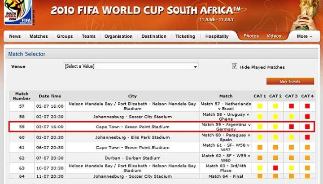The width and height of the screenshot is (323, 184).
Task: Open the Venue select a value dropdown
Action: pos(131,66)
